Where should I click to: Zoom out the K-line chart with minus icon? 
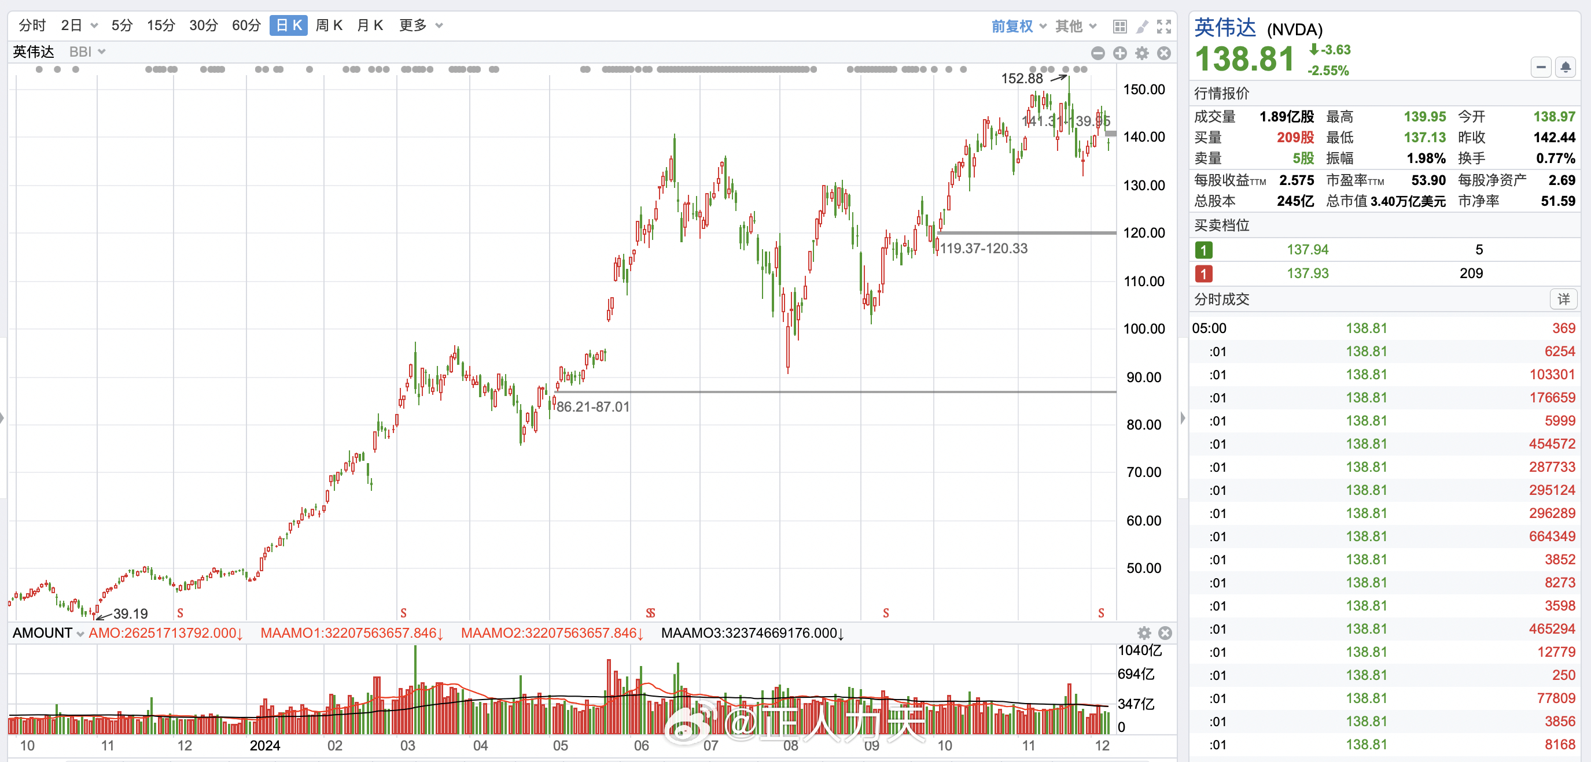[x=1098, y=53]
